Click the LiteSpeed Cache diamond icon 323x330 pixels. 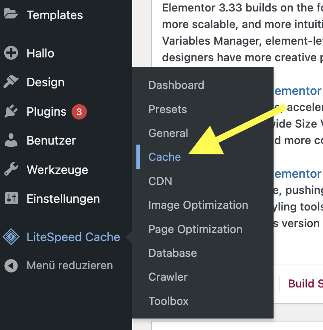11,237
